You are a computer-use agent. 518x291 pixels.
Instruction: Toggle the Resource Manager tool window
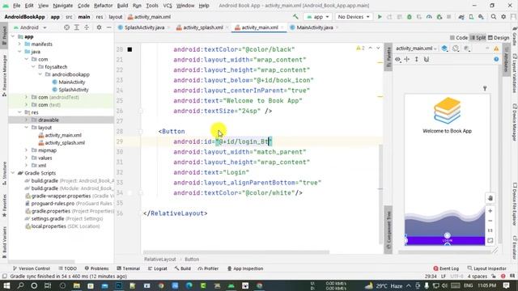4,75
